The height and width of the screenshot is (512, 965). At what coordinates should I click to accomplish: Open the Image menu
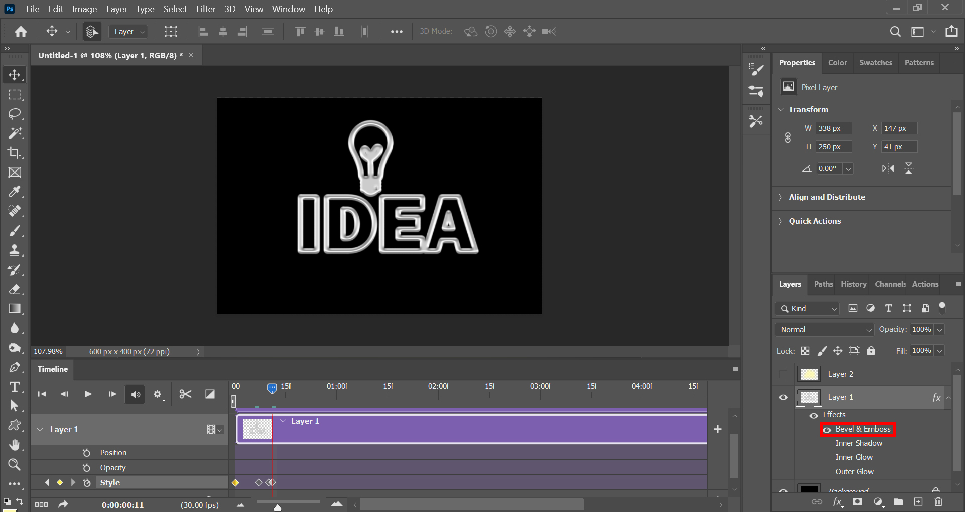pyautogui.click(x=84, y=9)
